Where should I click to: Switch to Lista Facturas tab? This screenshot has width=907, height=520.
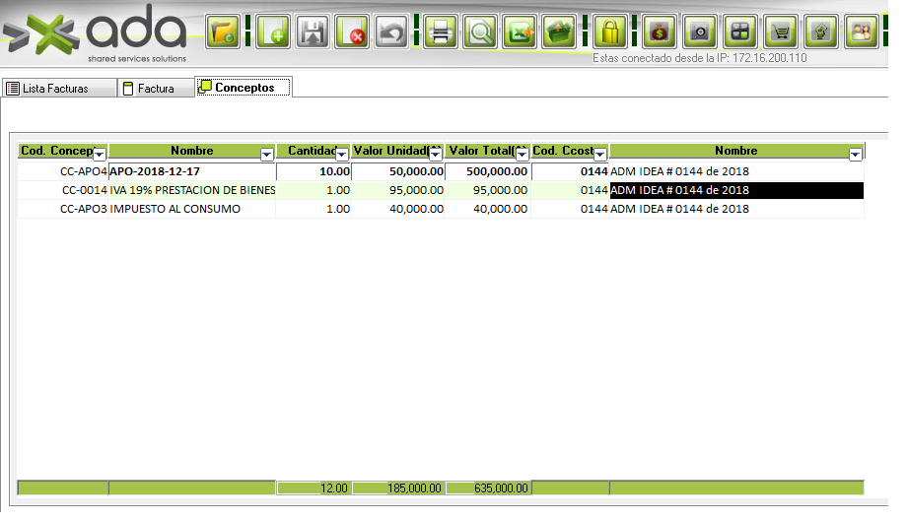[55, 89]
